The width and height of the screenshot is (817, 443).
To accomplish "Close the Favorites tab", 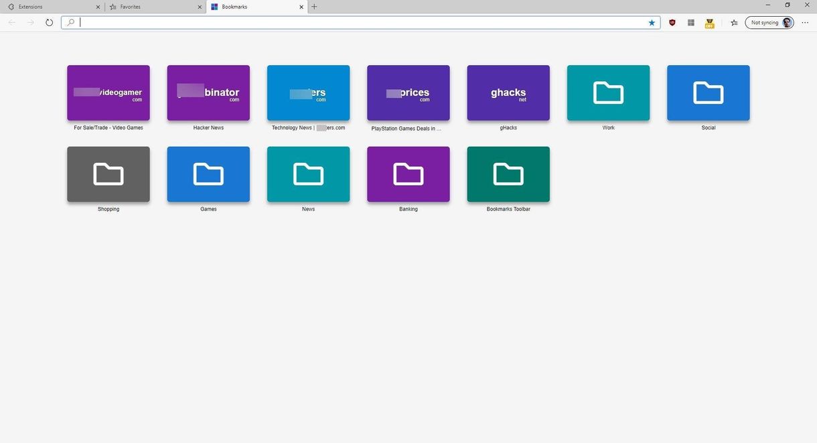I will pos(200,7).
